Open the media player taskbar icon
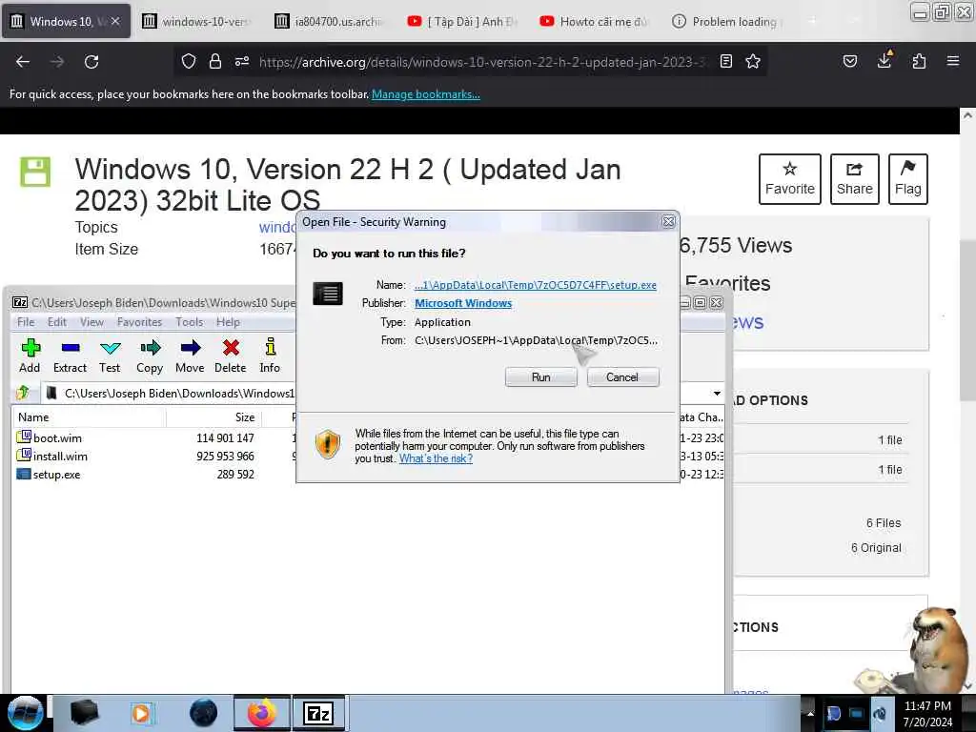The width and height of the screenshot is (976, 732). [x=141, y=713]
